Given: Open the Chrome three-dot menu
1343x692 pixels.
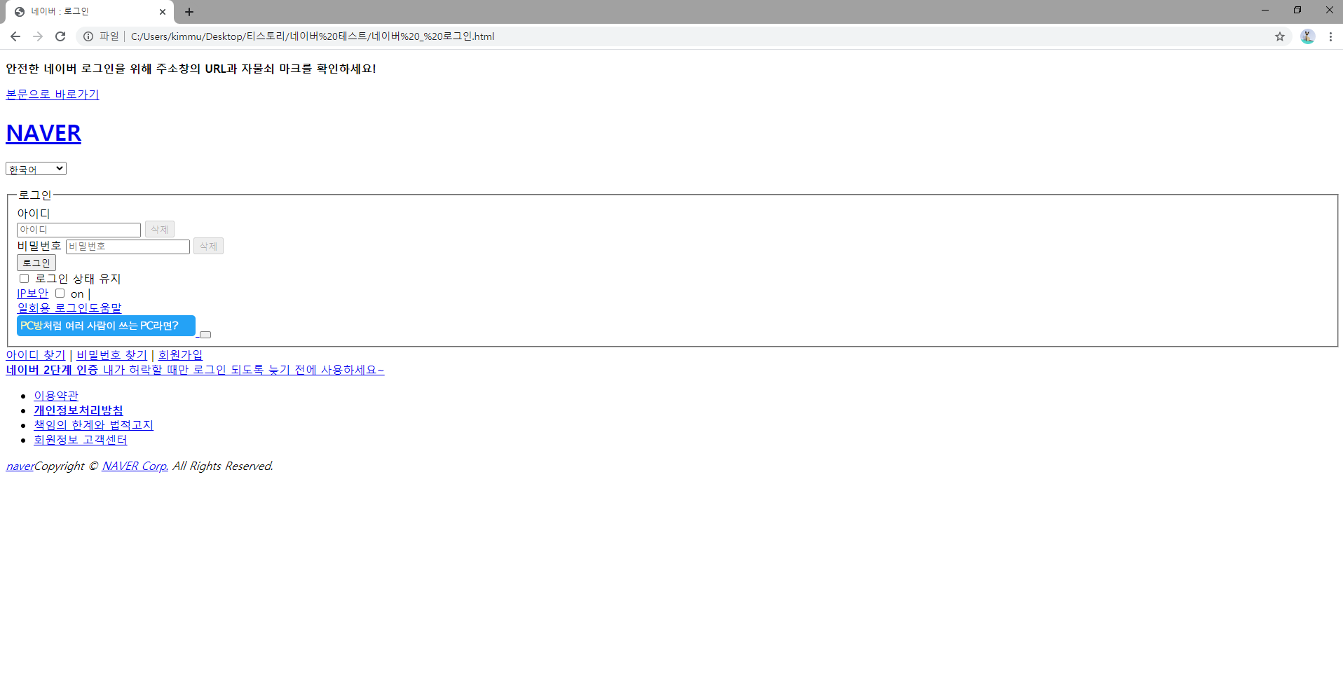Looking at the screenshot, I should tap(1330, 36).
